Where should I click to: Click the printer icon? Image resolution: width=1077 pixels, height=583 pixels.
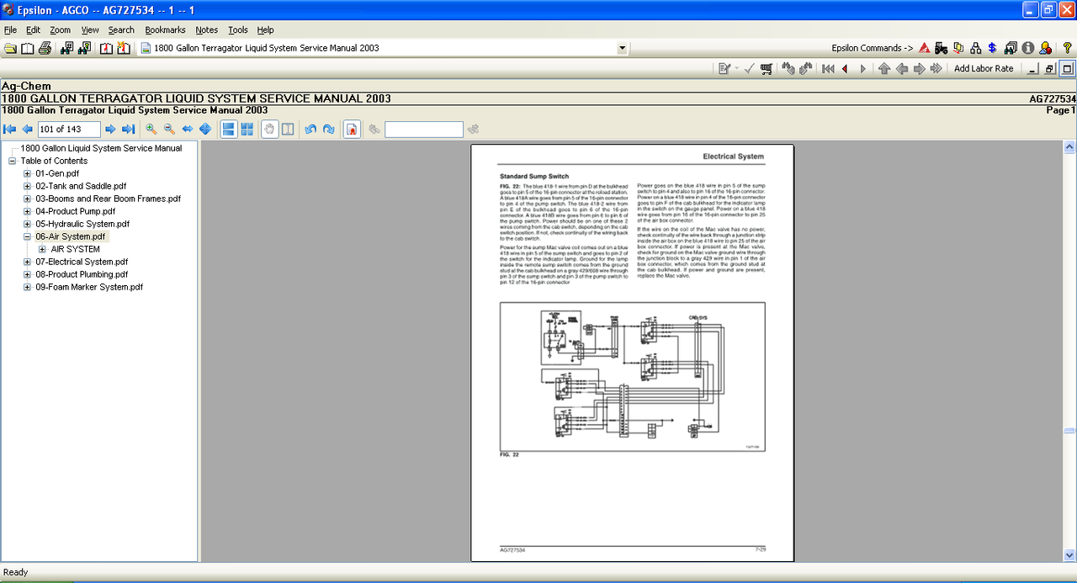click(45, 48)
